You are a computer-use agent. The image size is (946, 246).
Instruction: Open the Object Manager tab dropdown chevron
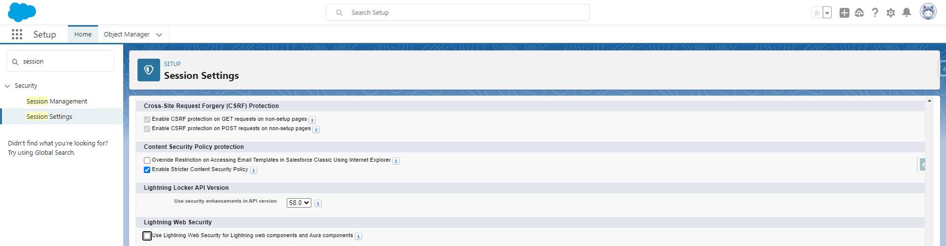coord(159,35)
